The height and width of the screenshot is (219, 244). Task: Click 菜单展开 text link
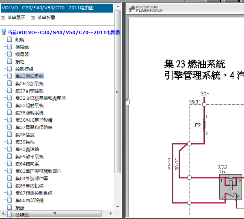[x=16, y=17]
